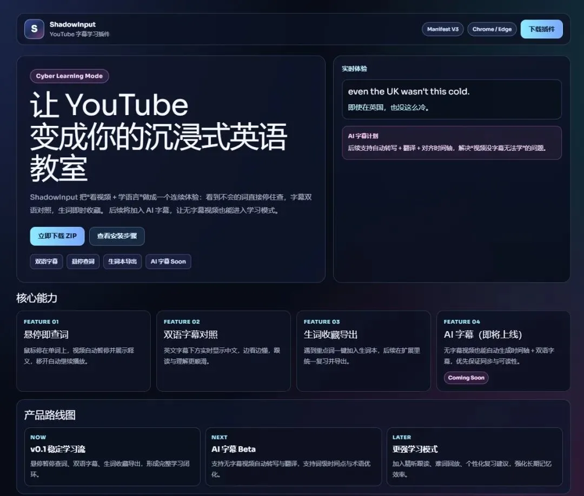Screen dimensions: 584x496
Task: Click the ShadowInput brand name text
Action: pyautogui.click(x=72, y=24)
